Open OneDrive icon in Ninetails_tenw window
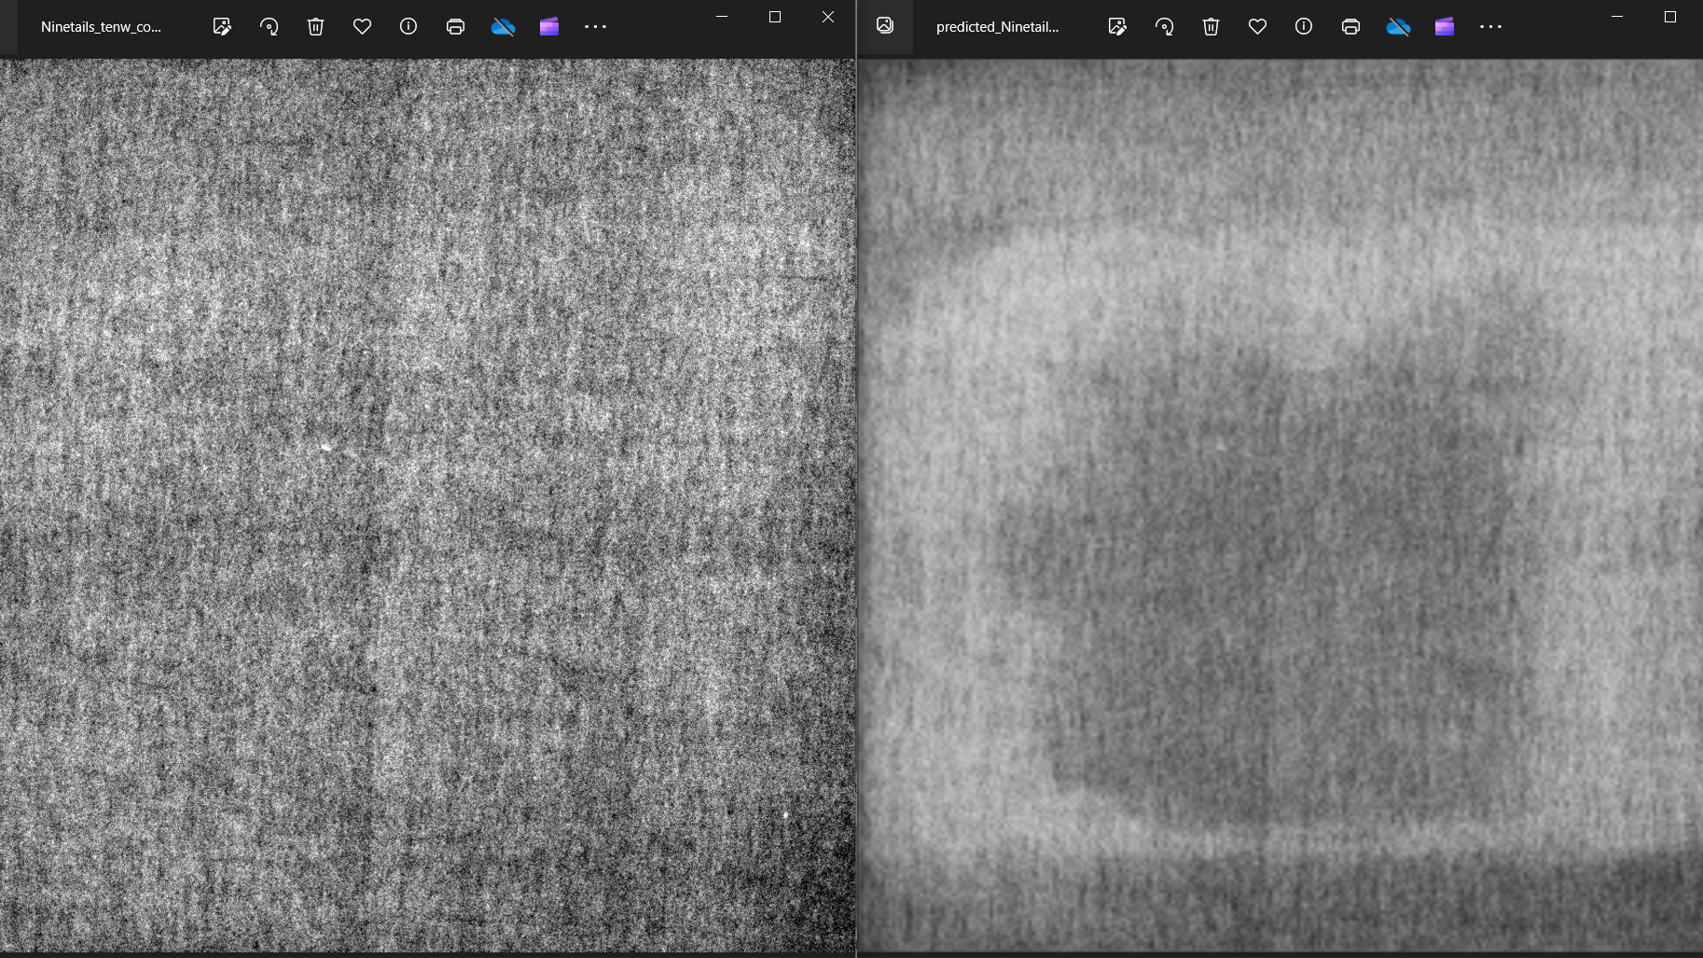1703x958 pixels. [503, 27]
